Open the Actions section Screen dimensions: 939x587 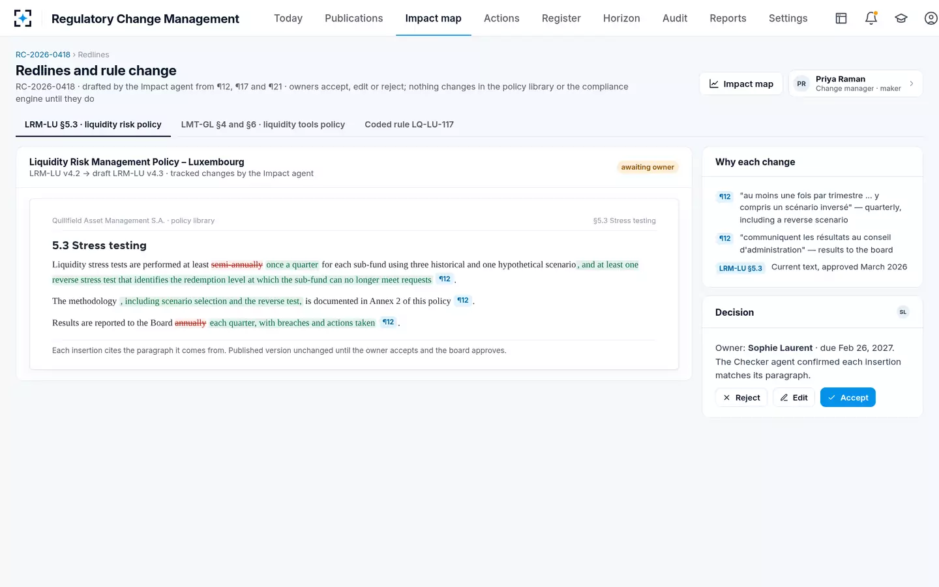tap(501, 18)
